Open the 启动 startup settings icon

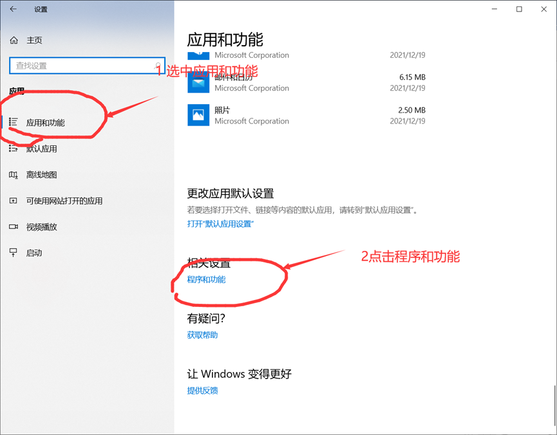click(x=14, y=253)
